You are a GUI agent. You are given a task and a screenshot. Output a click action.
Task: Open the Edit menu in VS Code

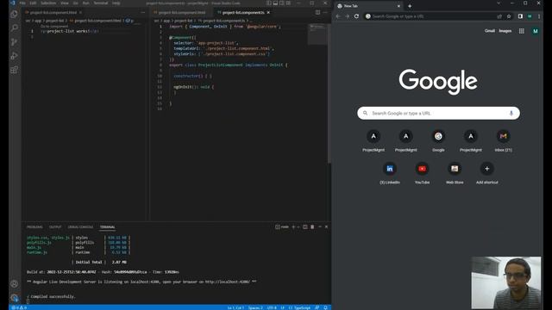33,3
